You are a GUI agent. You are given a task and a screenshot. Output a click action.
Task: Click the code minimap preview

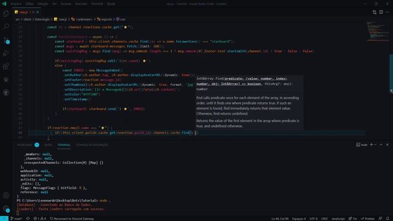[378, 31]
